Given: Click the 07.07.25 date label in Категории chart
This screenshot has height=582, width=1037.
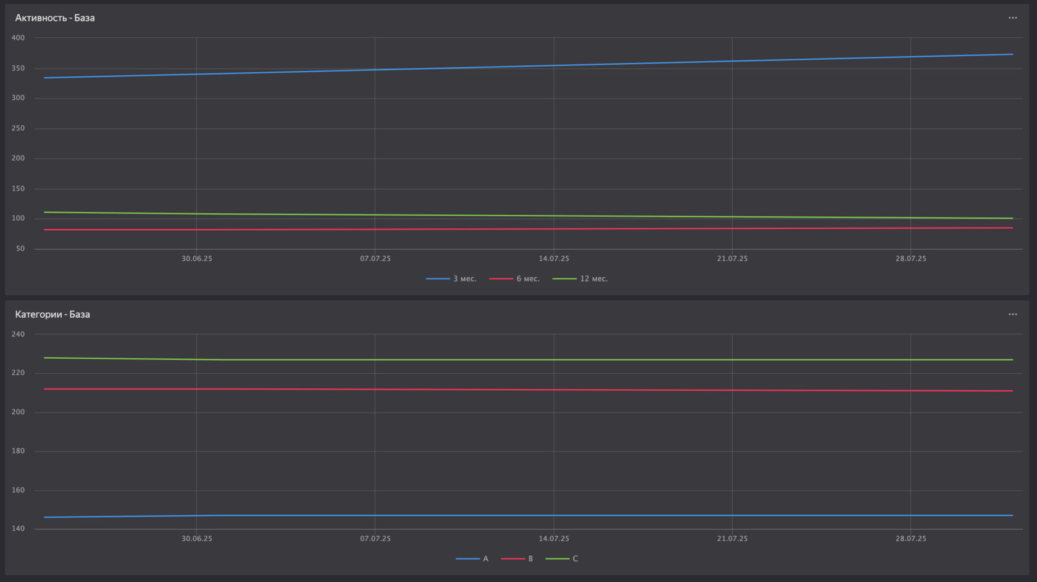Looking at the screenshot, I should tap(375, 539).
